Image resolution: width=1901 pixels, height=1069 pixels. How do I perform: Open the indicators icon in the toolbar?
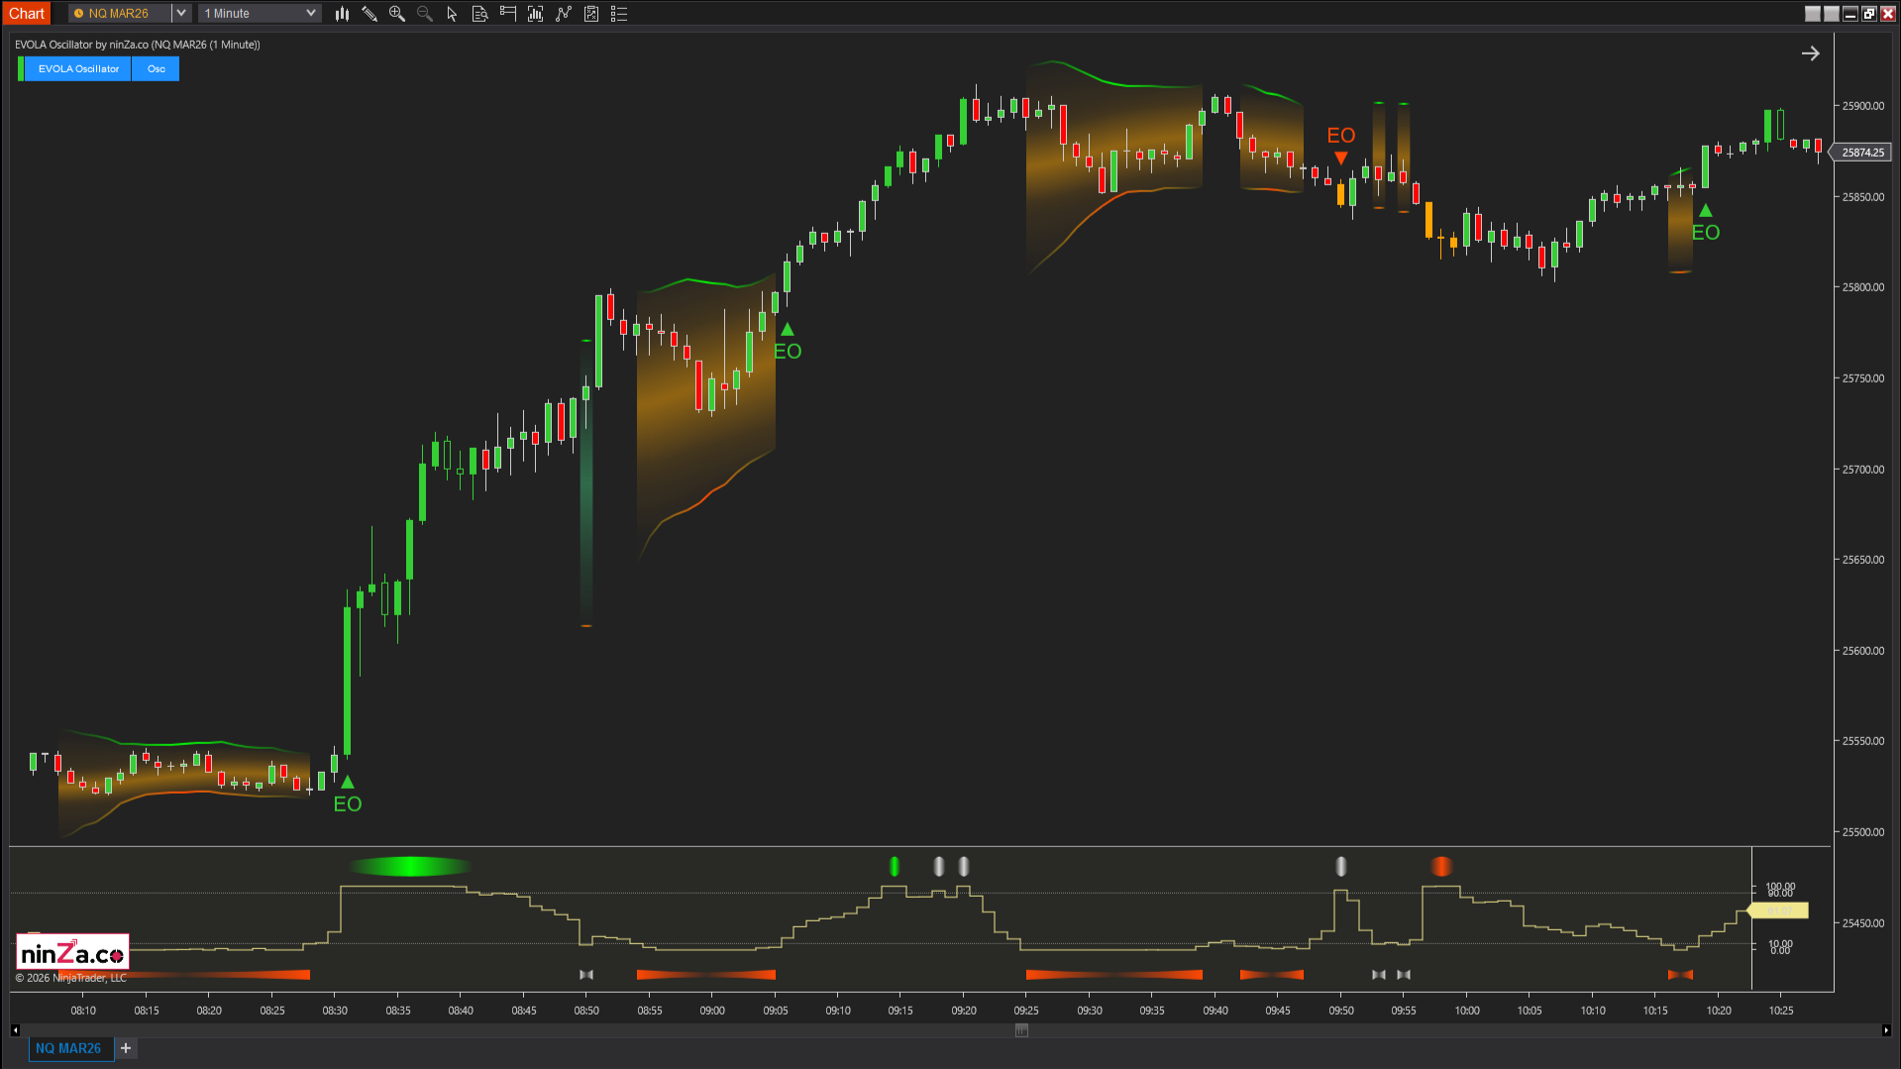(x=535, y=13)
